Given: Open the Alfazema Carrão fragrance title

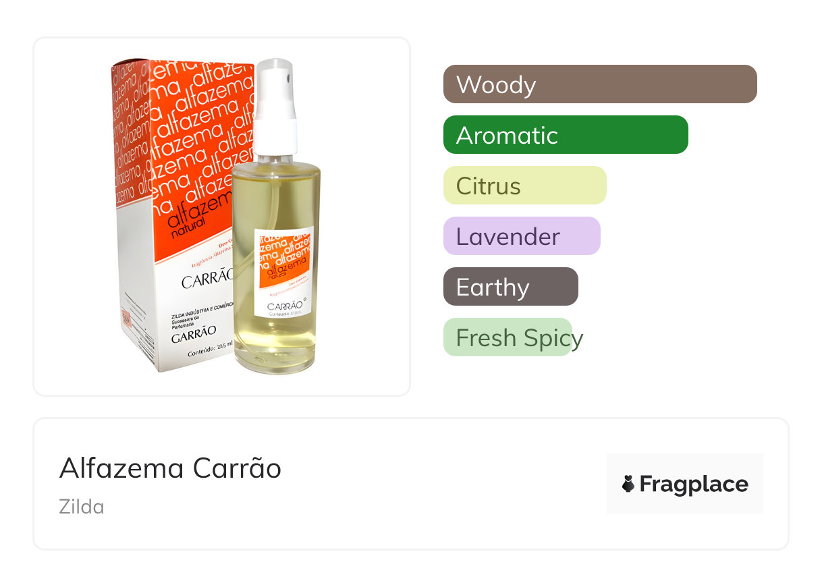Looking at the screenshot, I should click(170, 468).
